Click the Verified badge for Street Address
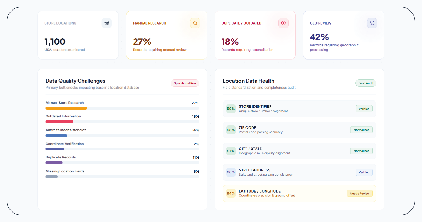Viewport: 422px width, 222px height. point(364,172)
